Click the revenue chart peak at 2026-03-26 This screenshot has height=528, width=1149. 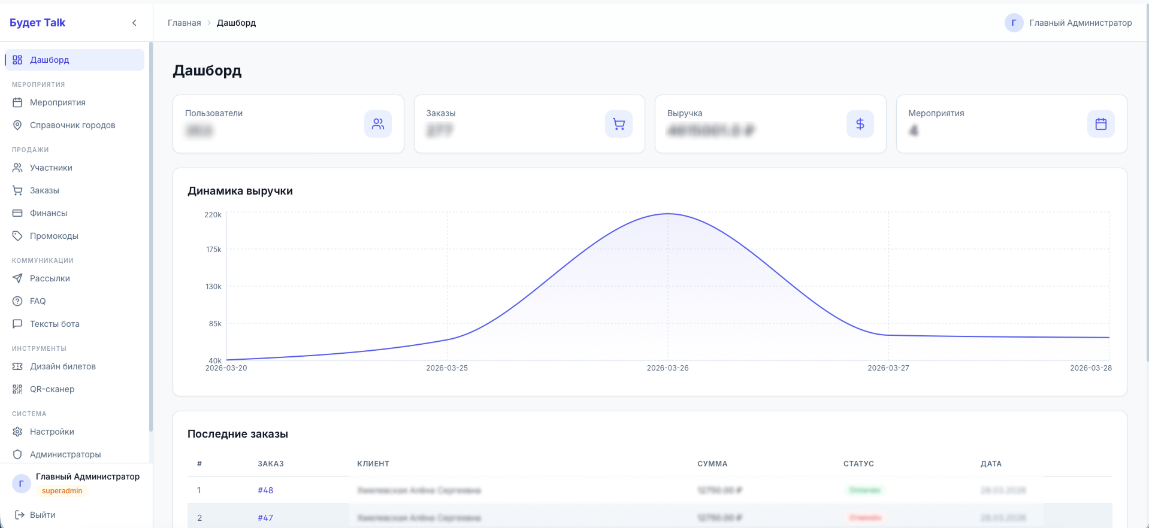point(667,214)
